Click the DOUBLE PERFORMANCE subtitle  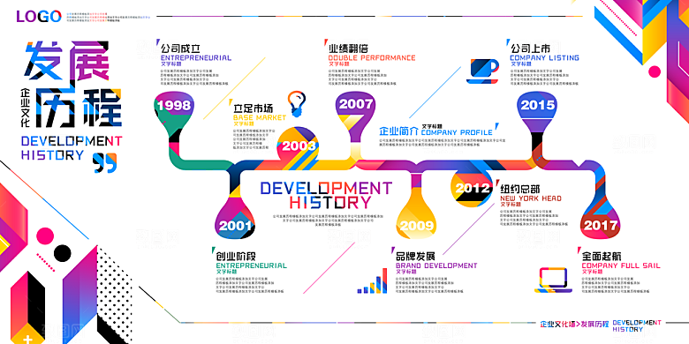tap(372, 58)
